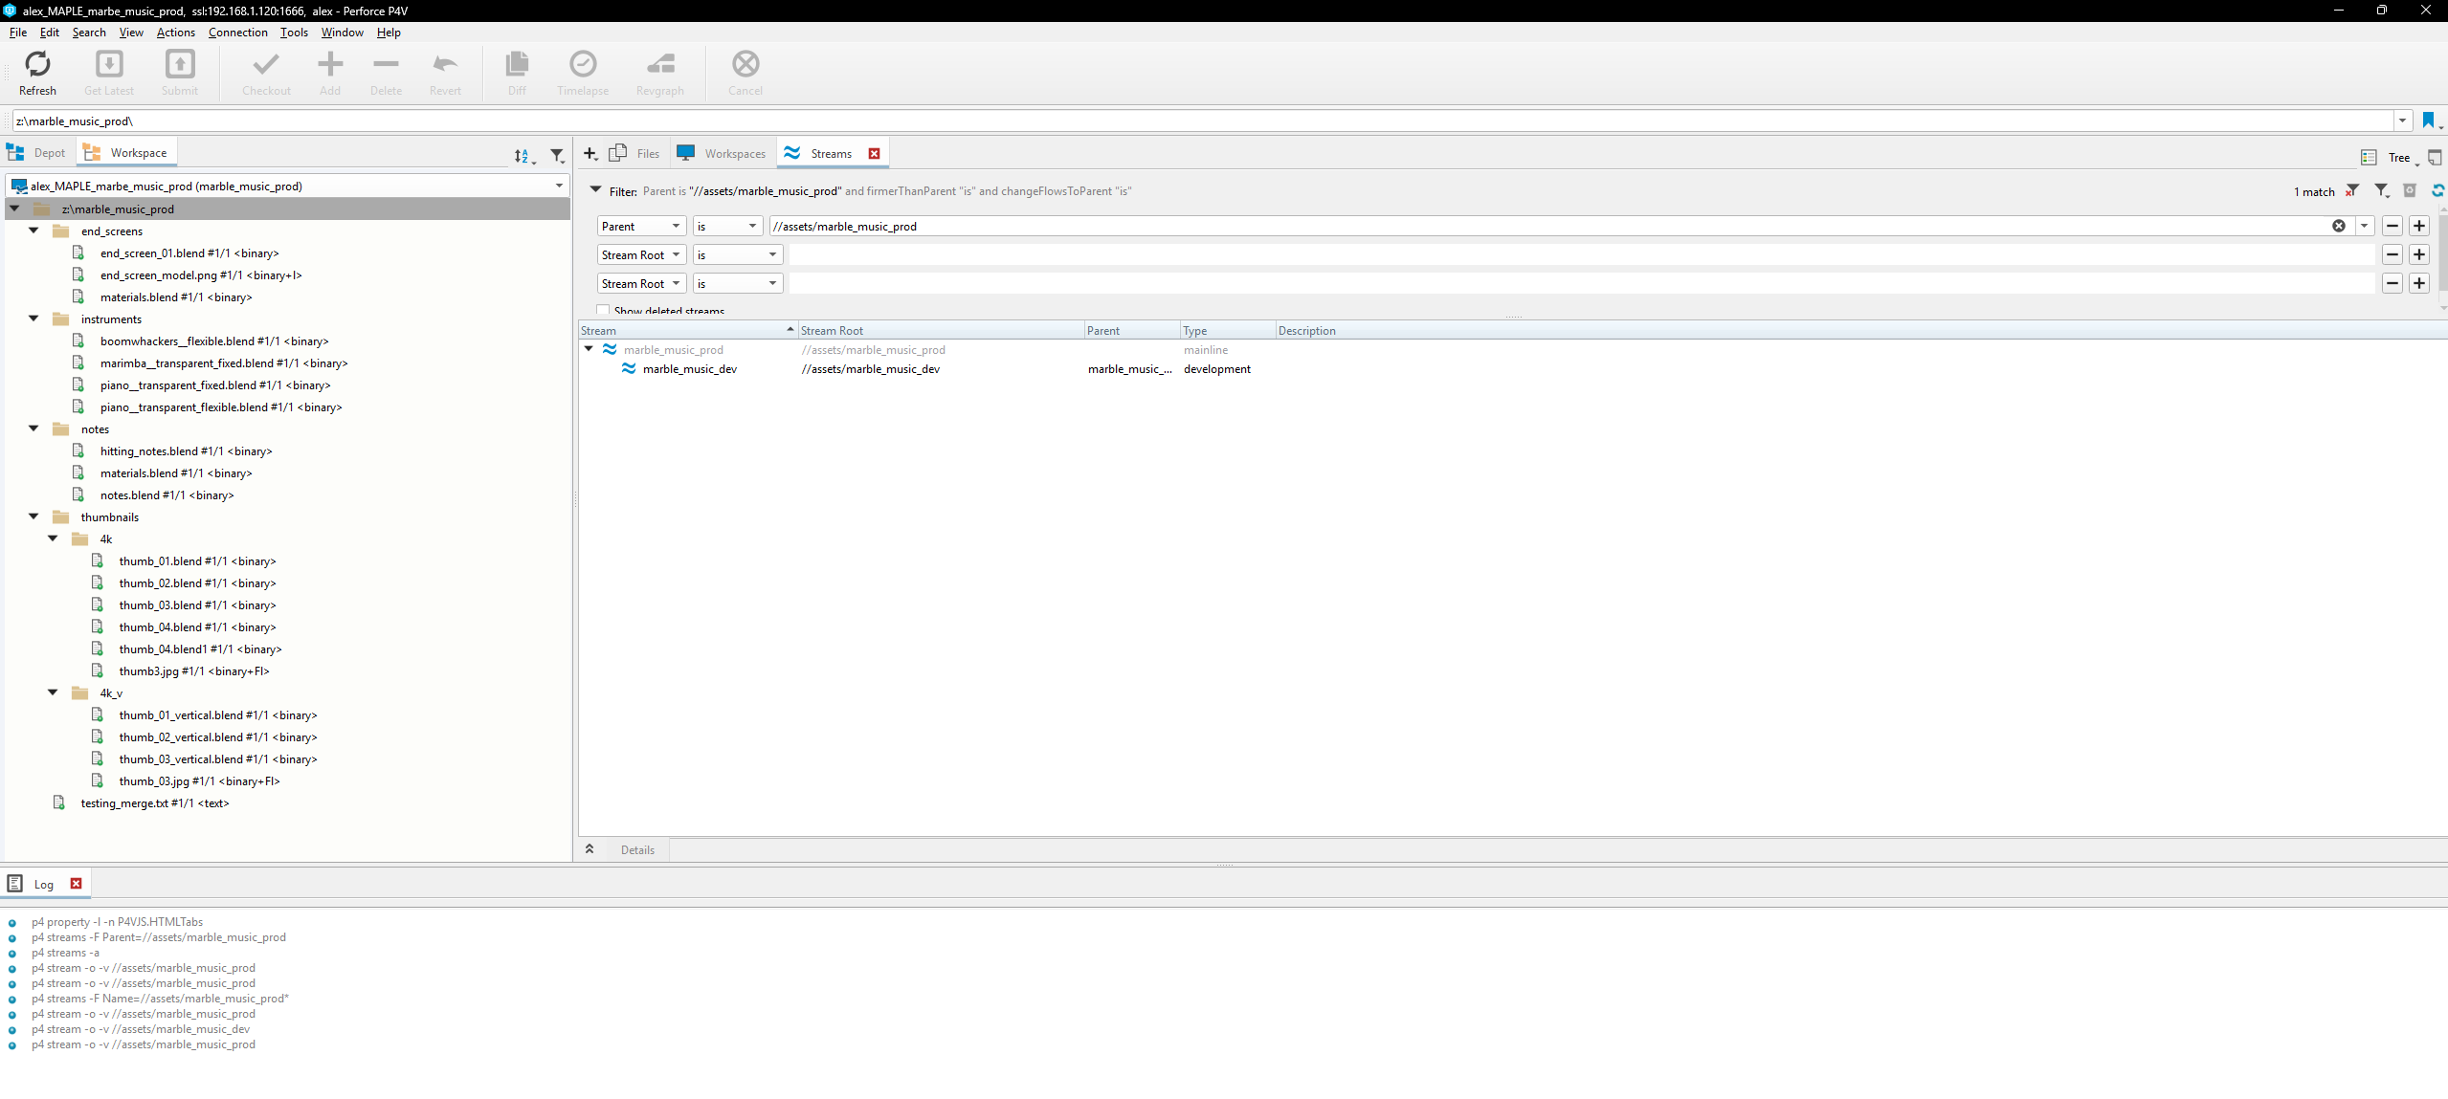The width and height of the screenshot is (2448, 1099).
Task: Select the Diff tool icon
Action: (516, 72)
